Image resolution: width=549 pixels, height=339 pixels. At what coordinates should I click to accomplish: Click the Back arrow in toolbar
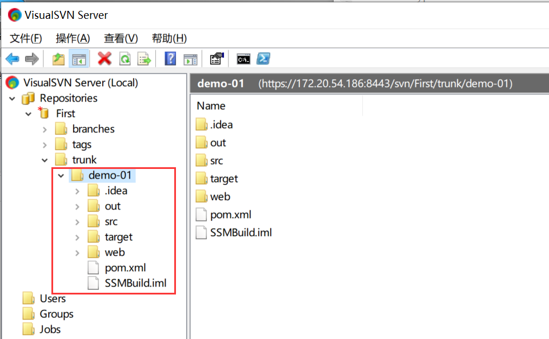click(12, 59)
